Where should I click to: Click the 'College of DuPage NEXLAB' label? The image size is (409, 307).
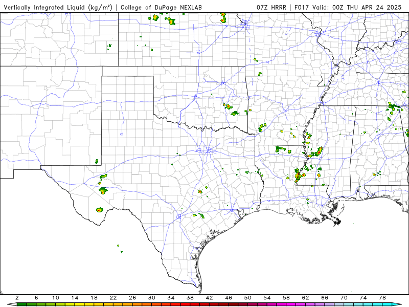161,7
